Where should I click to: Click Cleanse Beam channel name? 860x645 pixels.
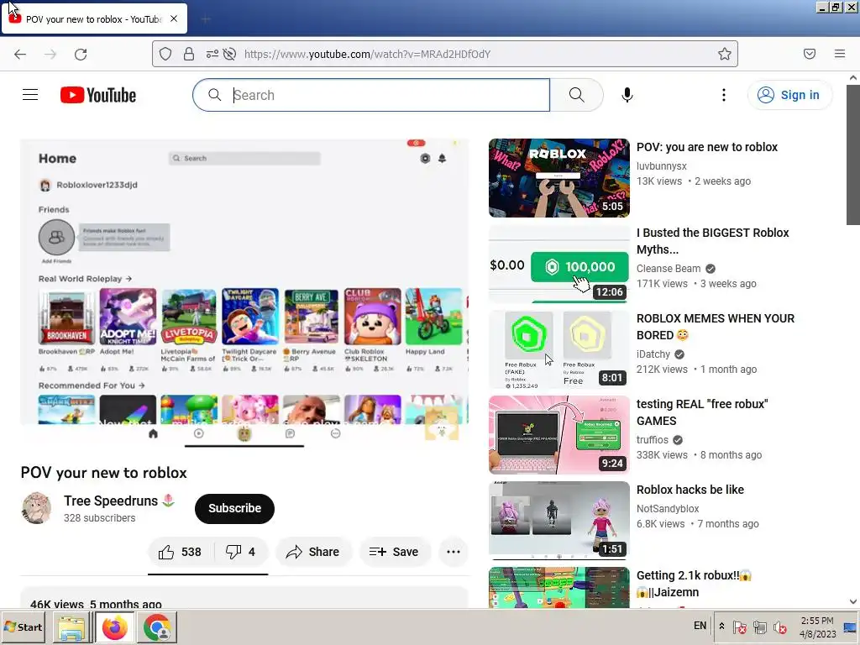pos(669,268)
